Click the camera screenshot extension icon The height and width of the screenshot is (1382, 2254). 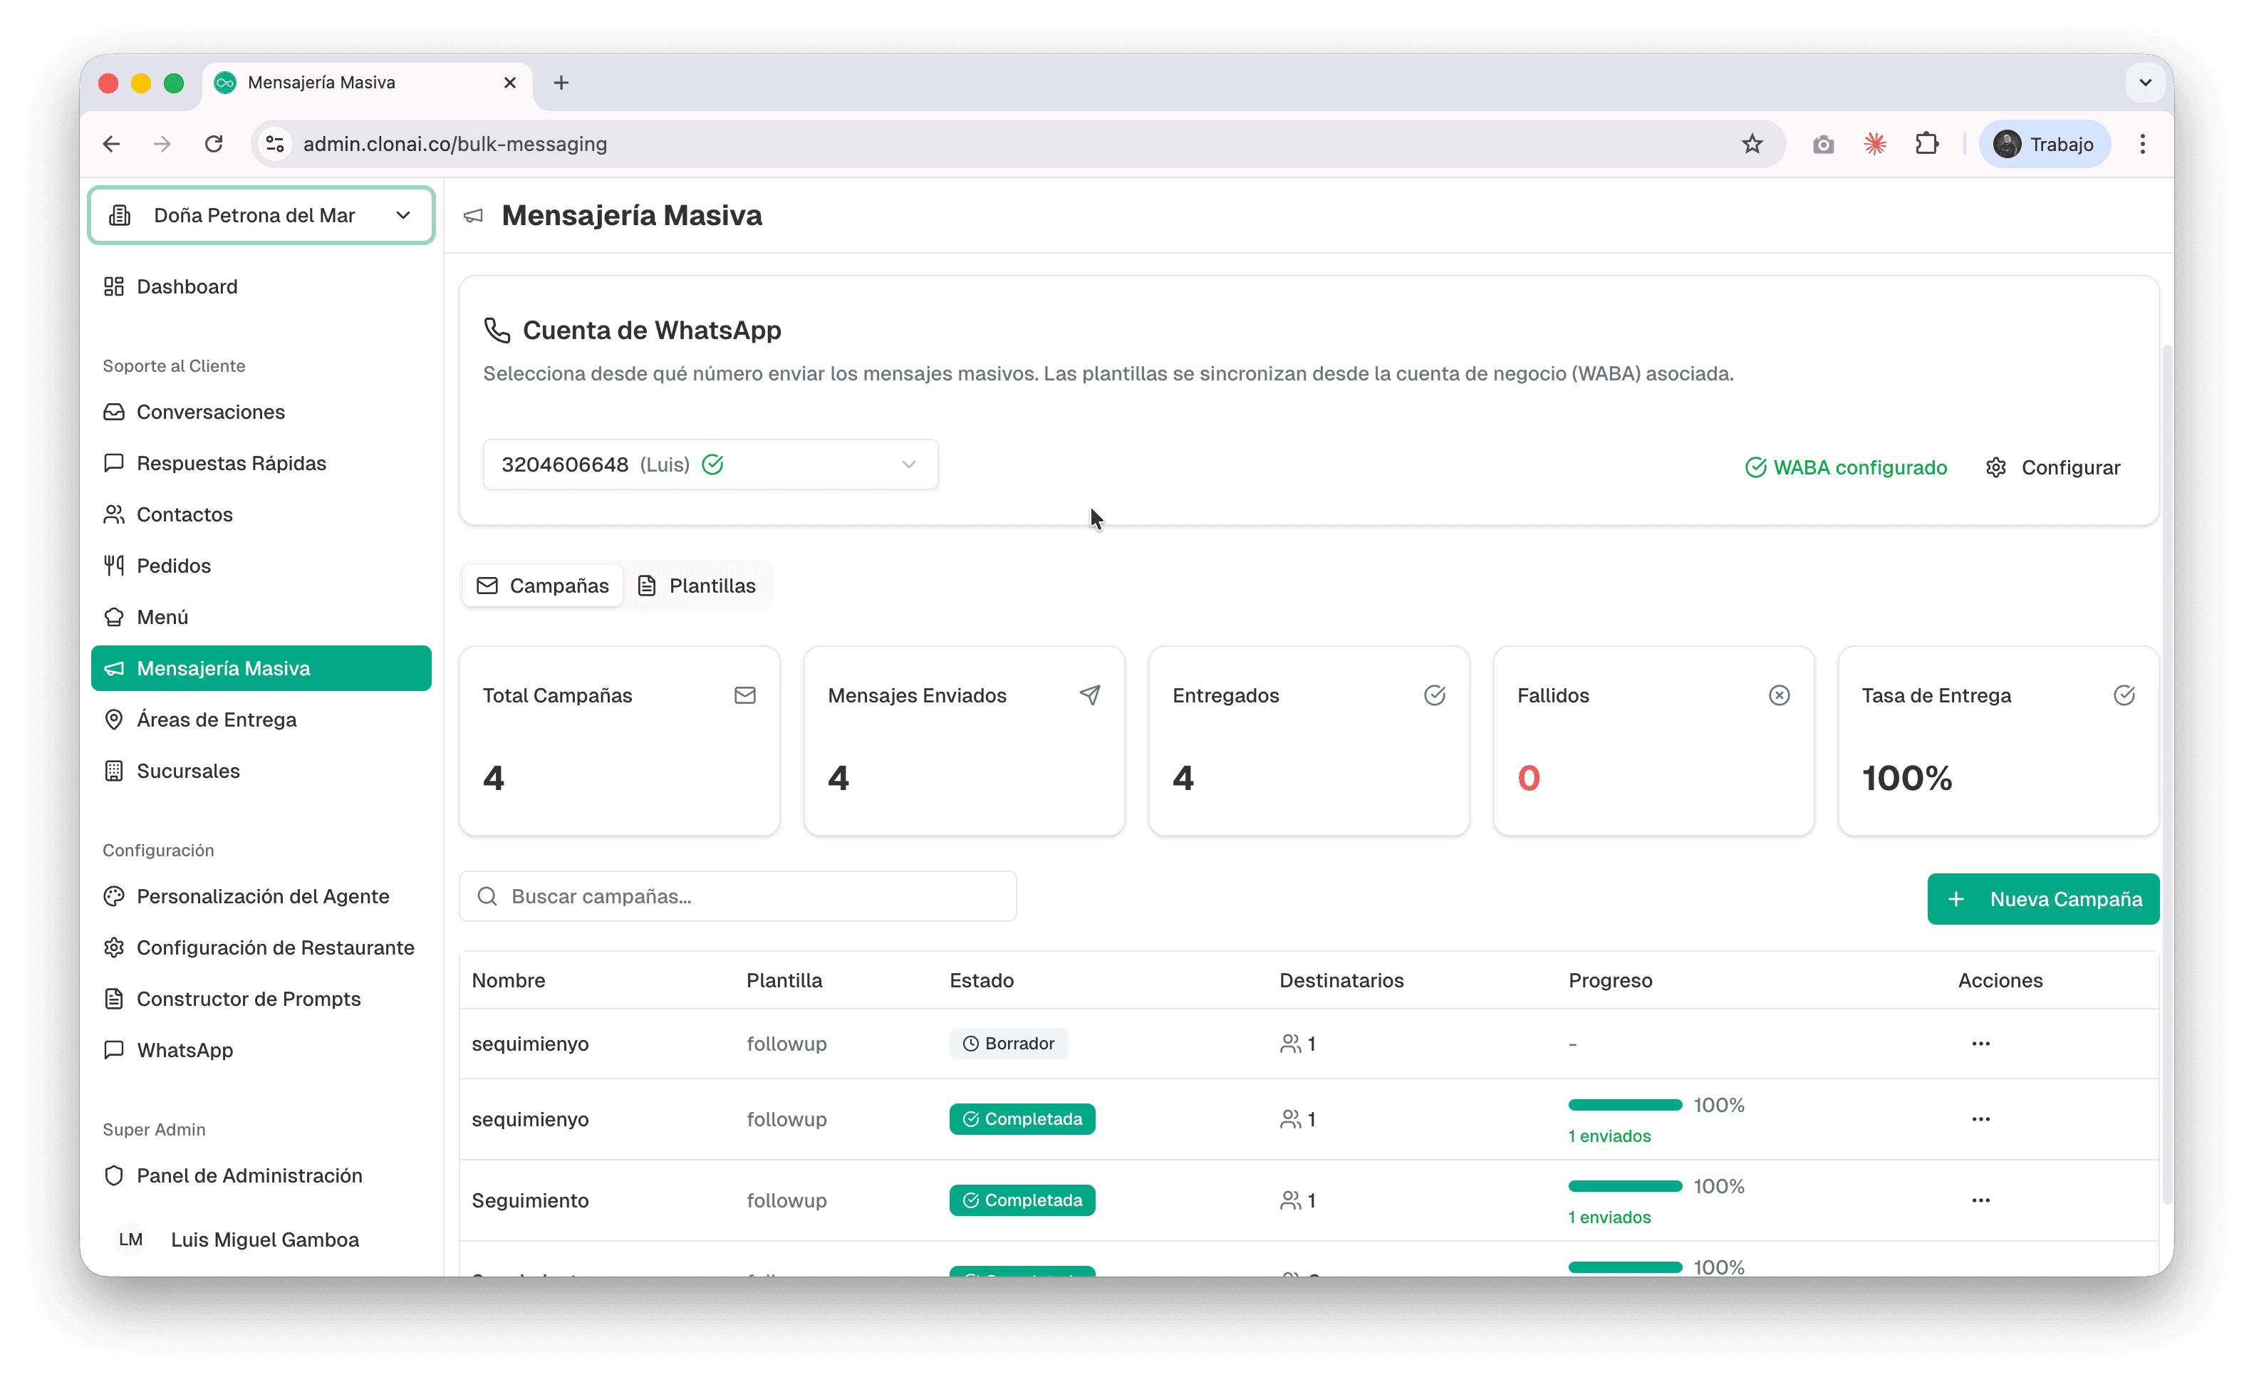[x=1823, y=144]
